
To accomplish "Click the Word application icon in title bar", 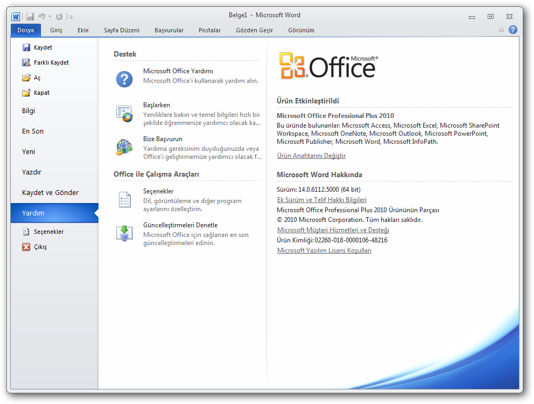I will point(16,16).
